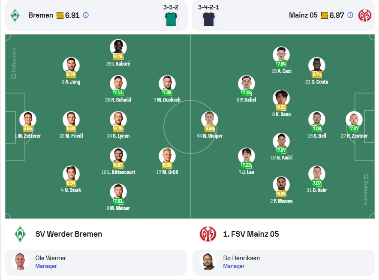Click the 1. FSV Mainz 05 section logo
379x280 pixels.
pos(208,234)
